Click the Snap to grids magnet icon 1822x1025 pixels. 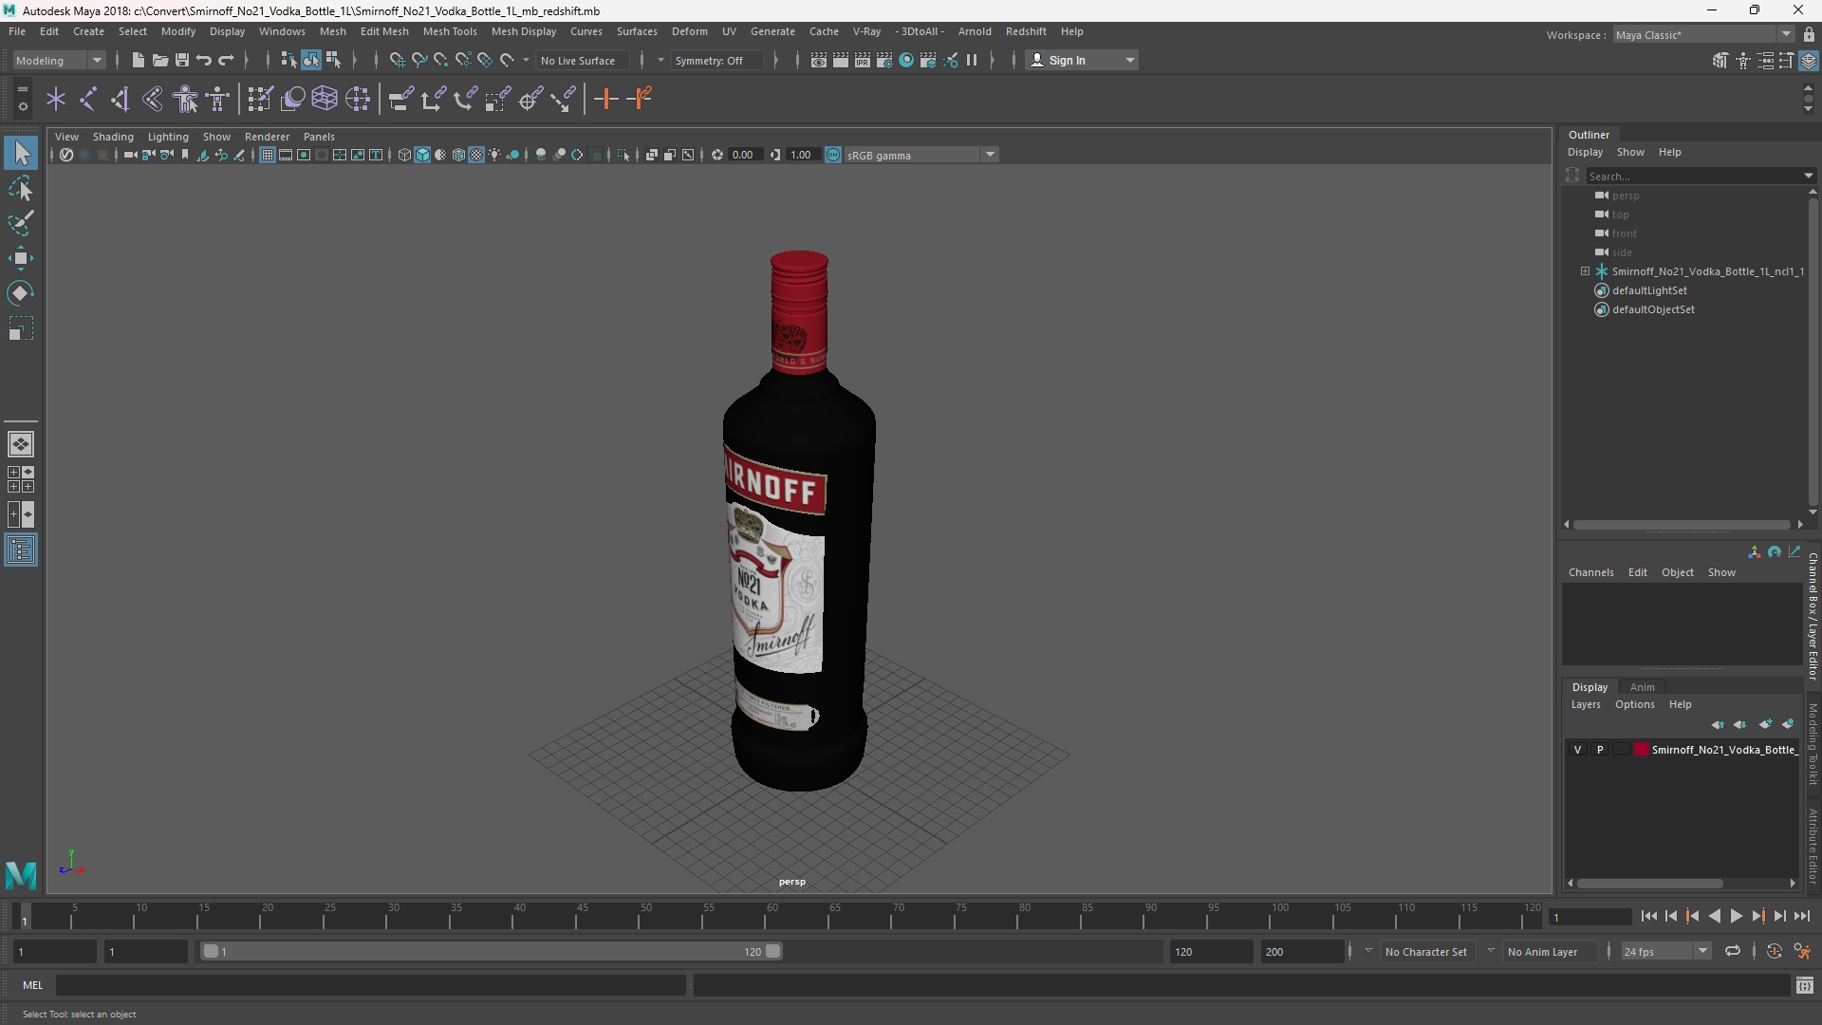pos(397,60)
